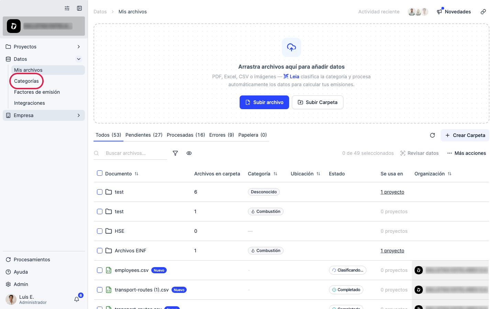
Task: Select all documents checkbox
Action: [100, 173]
